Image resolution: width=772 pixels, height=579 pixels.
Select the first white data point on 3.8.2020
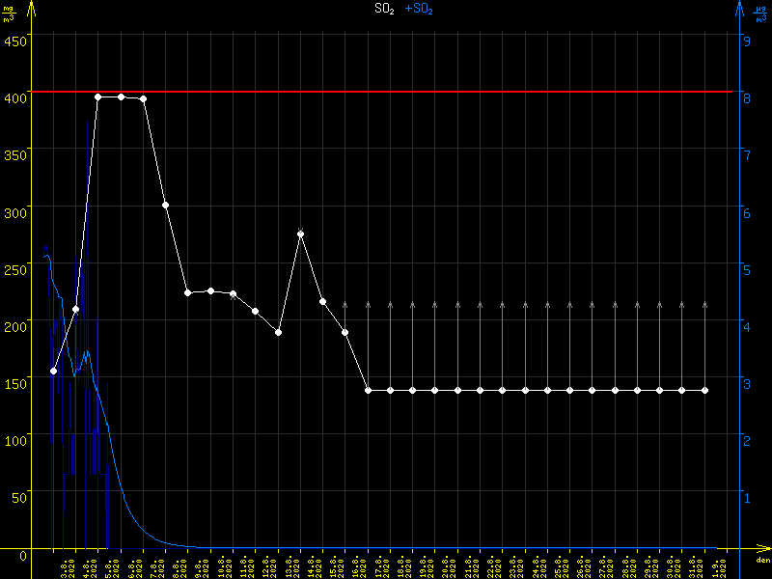[54, 371]
